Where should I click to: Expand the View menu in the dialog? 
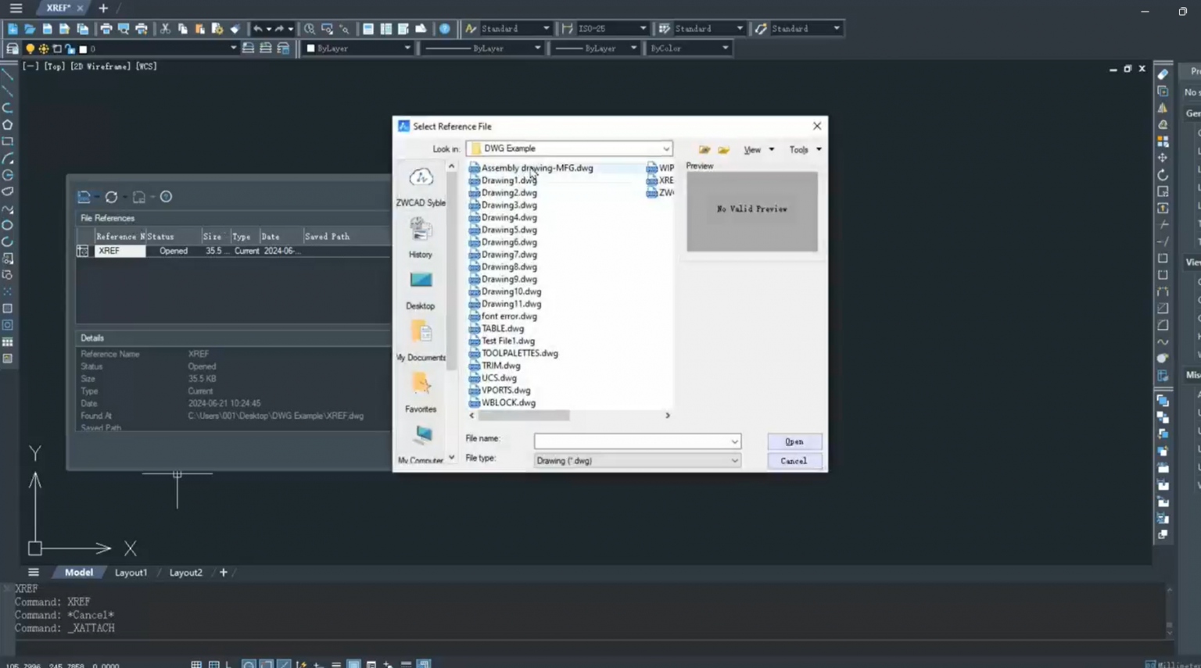coord(758,149)
